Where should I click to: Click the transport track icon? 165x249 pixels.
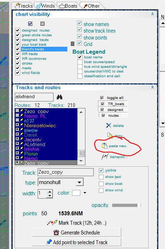105,157
